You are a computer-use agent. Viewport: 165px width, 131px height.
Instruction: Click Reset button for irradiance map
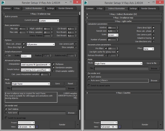pyautogui.click(x=70, y=84)
